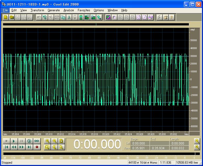Click the green position bar above waveform
203x166 pixels.
96,24
